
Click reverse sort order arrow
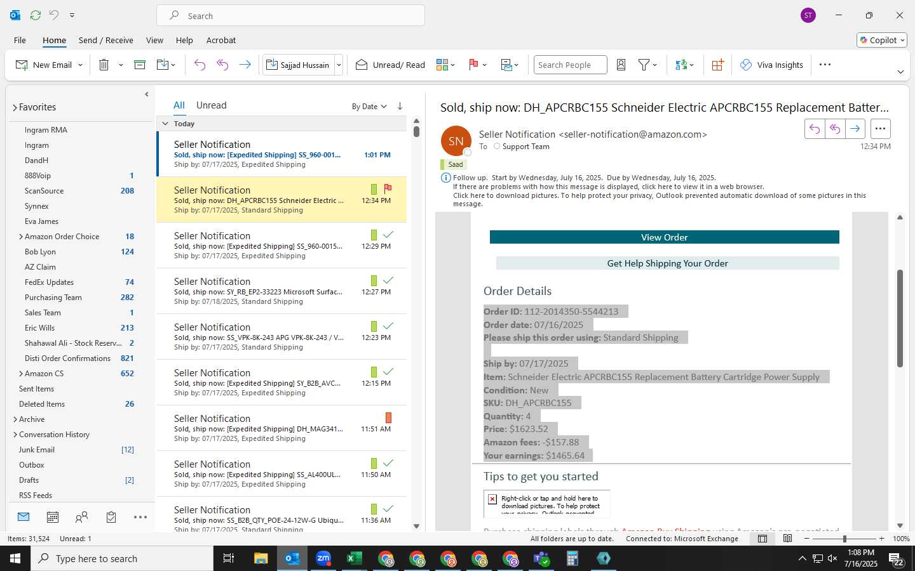click(x=400, y=106)
